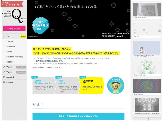Viewport: 163px width, 121px height.
Task: Open the Tree in the breeze thumbnail
Action: point(147,68)
